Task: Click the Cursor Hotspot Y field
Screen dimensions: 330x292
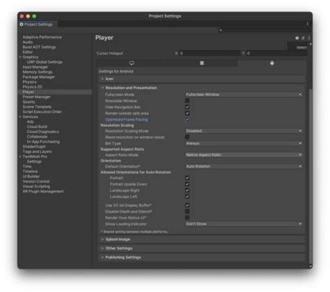Action: pyautogui.click(x=276, y=53)
